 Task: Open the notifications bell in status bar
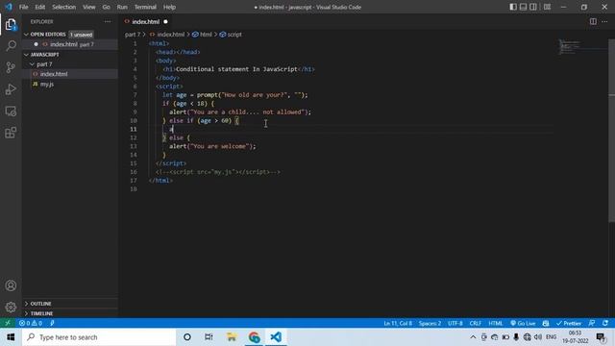pyautogui.click(x=605, y=323)
